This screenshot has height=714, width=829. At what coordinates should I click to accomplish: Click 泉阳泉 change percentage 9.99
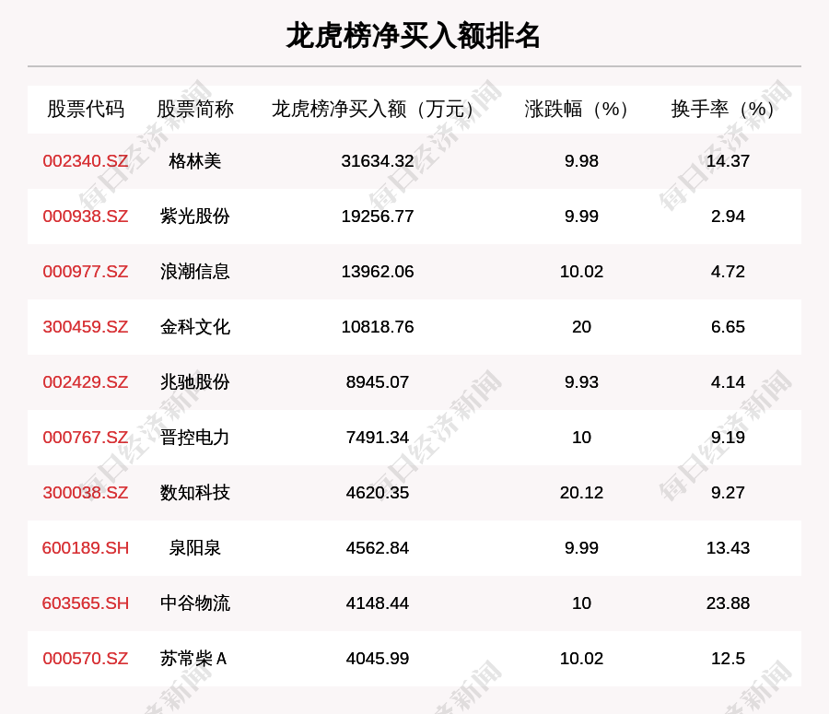point(581,548)
